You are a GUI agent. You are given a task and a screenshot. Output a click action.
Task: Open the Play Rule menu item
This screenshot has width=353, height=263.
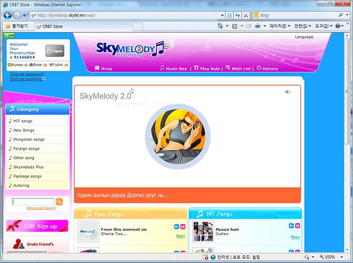(207, 68)
